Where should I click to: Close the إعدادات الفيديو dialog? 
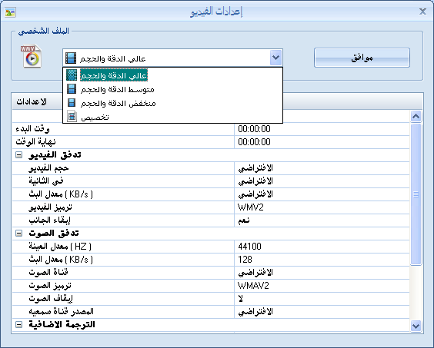pos(422,12)
